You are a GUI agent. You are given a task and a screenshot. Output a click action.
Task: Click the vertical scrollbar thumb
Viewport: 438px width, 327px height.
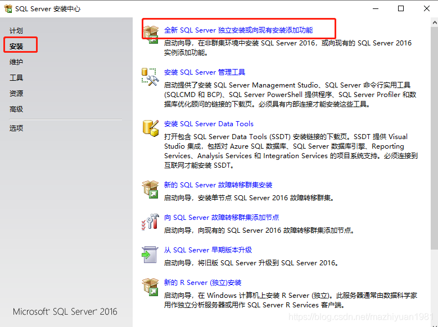pos(435,139)
